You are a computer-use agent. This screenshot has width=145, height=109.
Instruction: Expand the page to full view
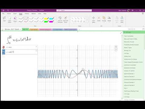point(121,33)
